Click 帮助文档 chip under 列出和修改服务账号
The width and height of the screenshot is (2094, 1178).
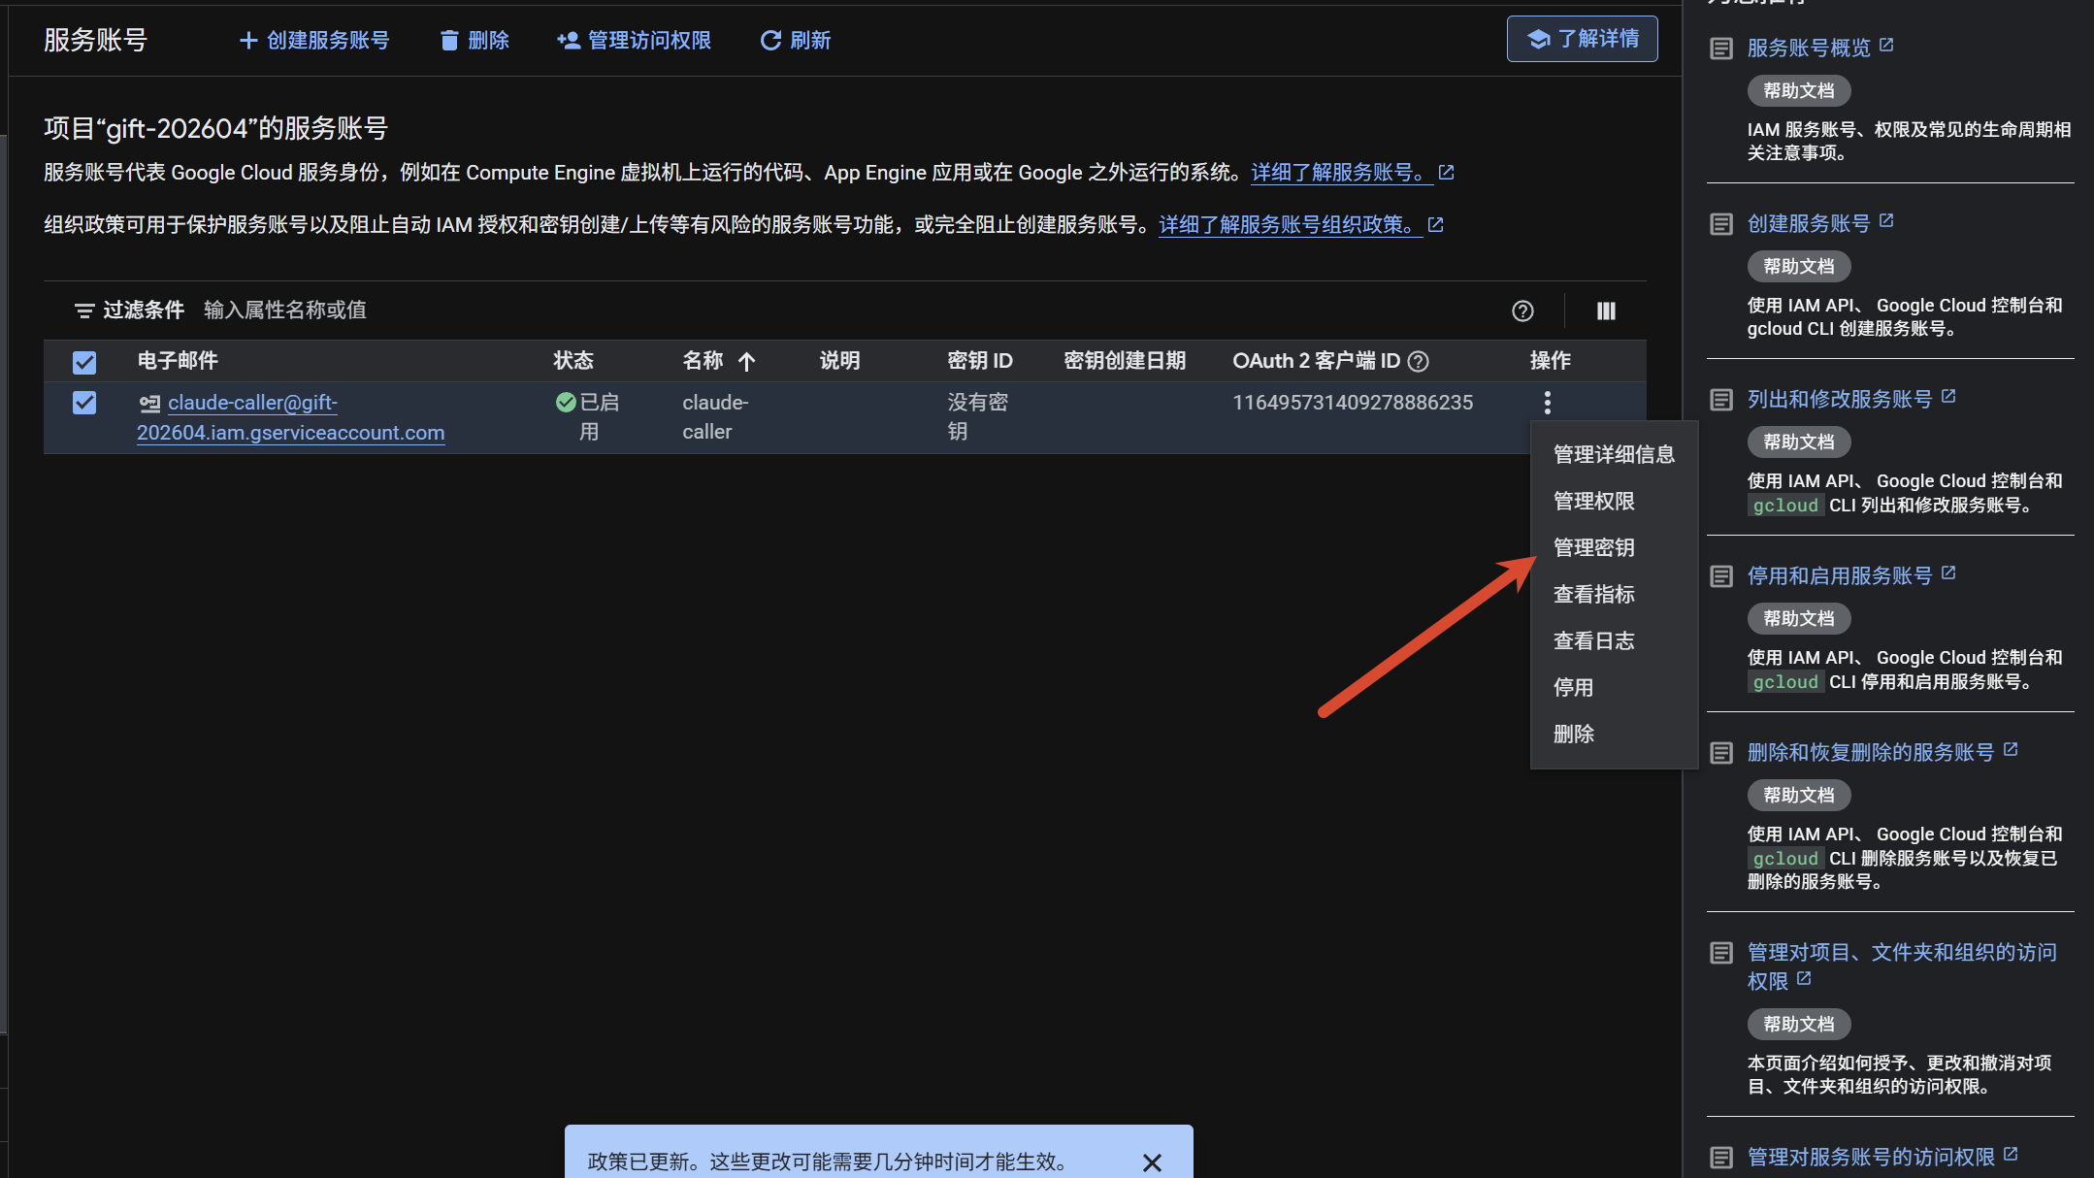coord(1799,442)
